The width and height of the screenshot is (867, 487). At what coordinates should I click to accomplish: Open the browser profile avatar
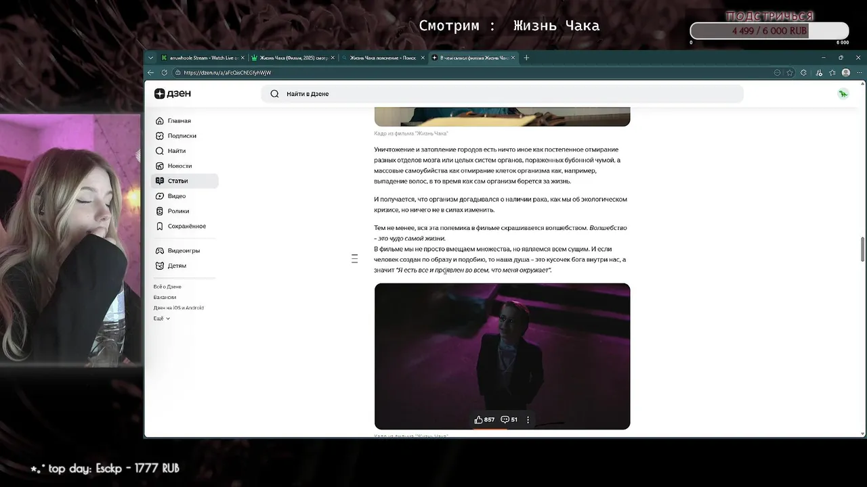click(845, 72)
